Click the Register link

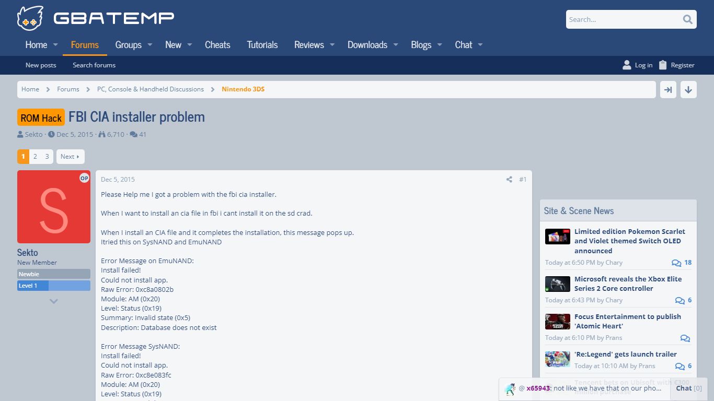coord(683,65)
